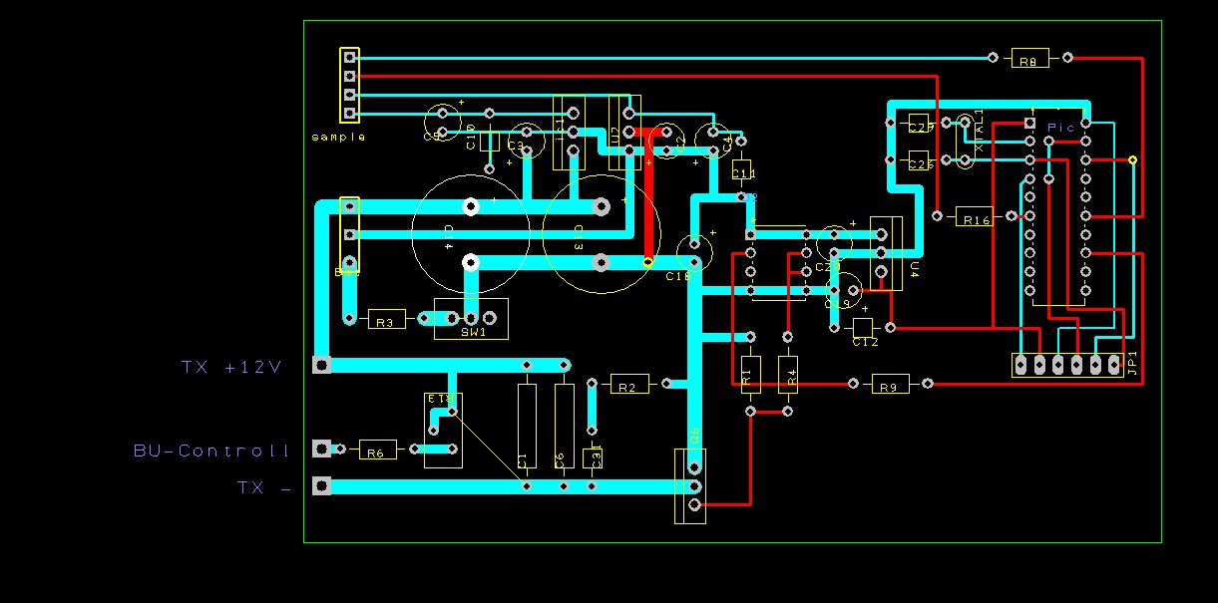Select the TX - text label
The width and height of the screenshot is (1218, 603).
pos(265,487)
